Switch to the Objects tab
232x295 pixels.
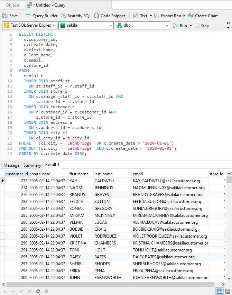(13, 5)
